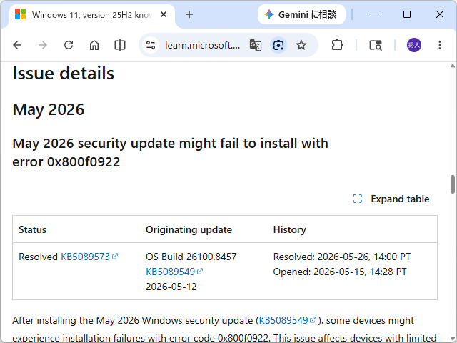This screenshot has height=343, width=457.
Task: Bookmark this page with the star
Action: coord(301,45)
